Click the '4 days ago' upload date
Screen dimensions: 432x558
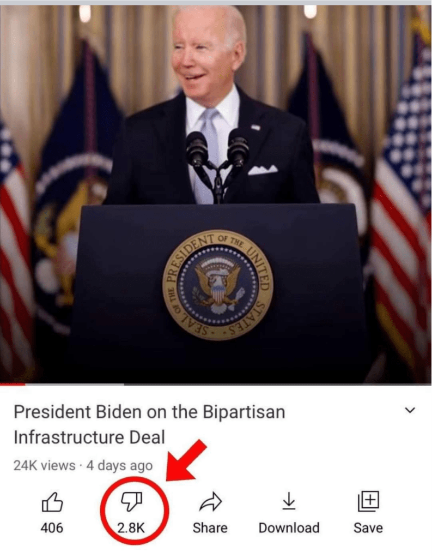click(x=119, y=465)
